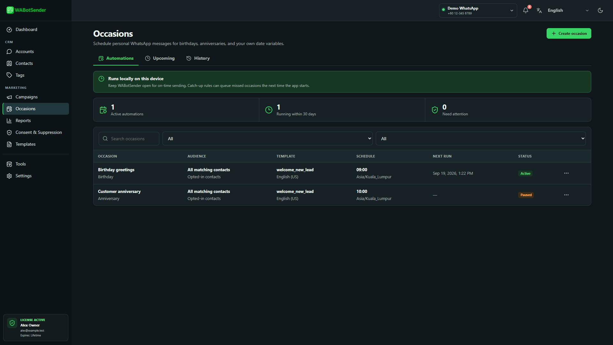Click the WABotSender logo
Image resolution: width=613 pixels, height=345 pixels.
click(x=26, y=10)
